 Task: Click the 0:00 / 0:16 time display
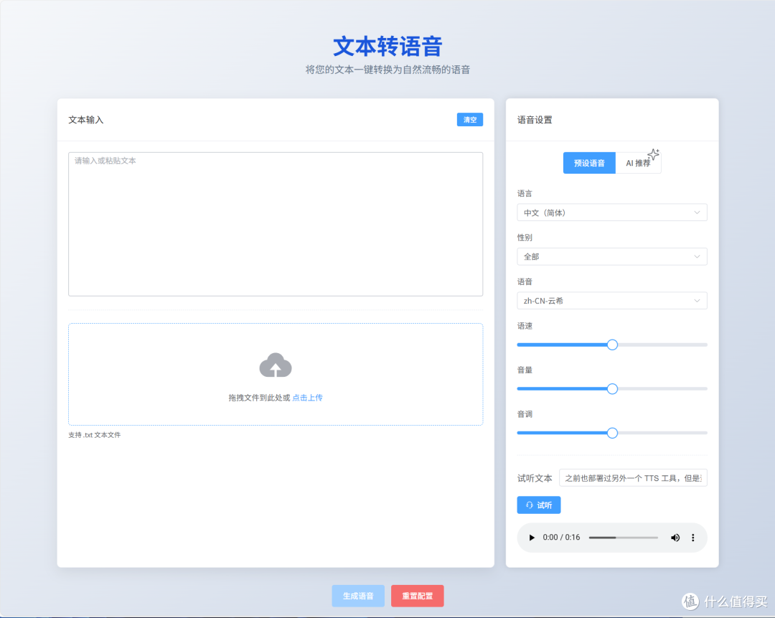pyautogui.click(x=561, y=538)
